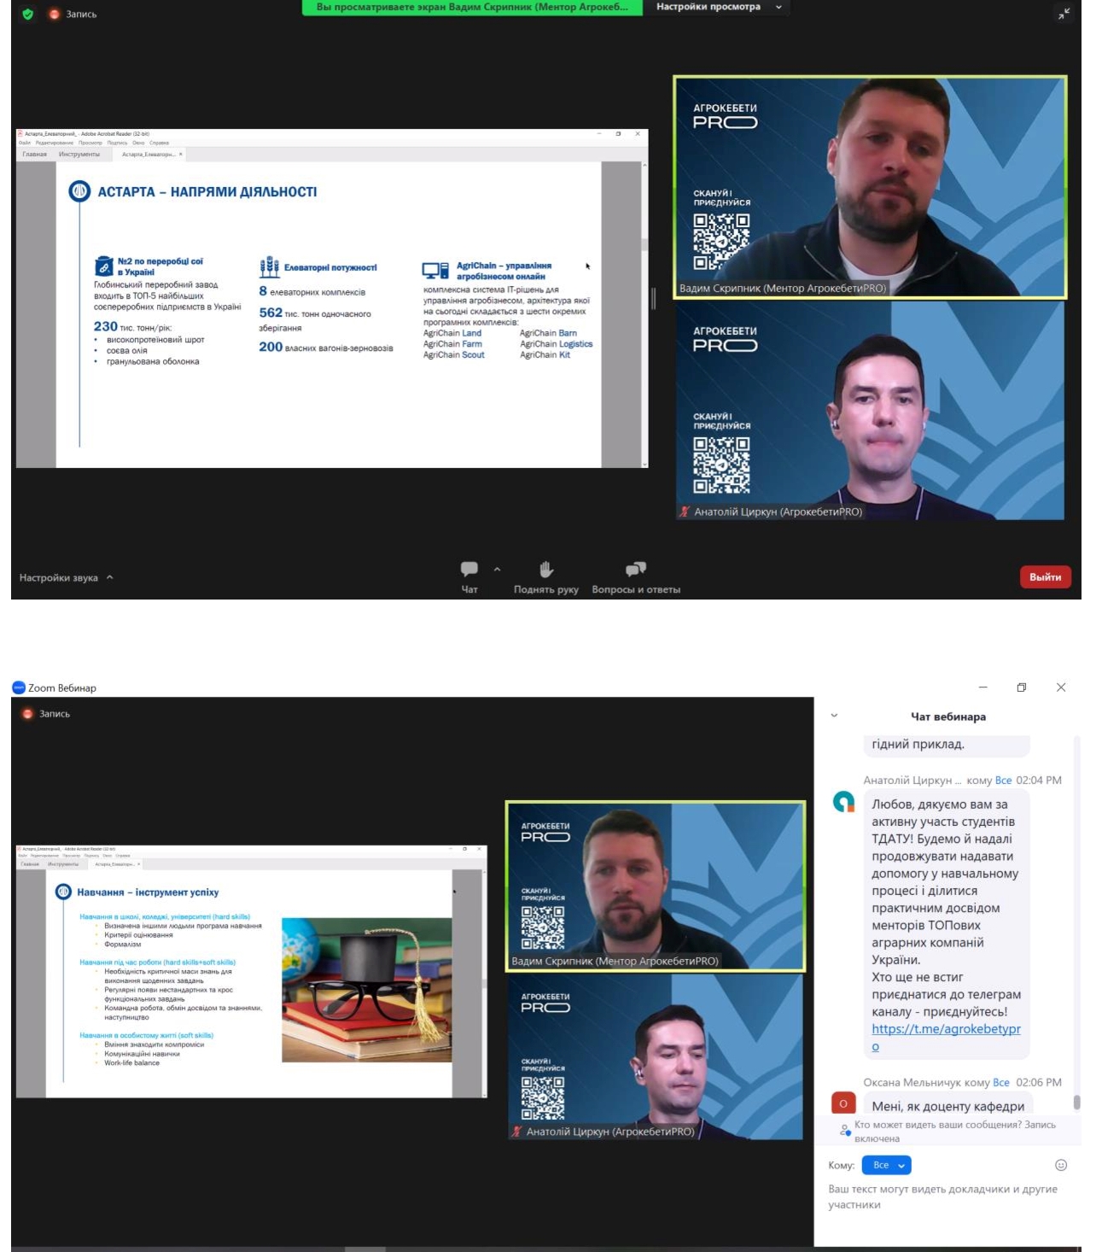The width and height of the screenshot is (1102, 1252).
Task: Raise your hand with Поднять руку
Action: click(546, 577)
